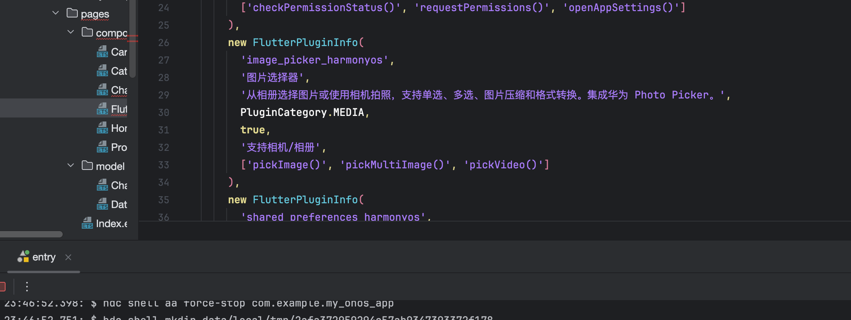Click the ETS icon beside Cat
The width and height of the screenshot is (851, 320).
pos(102,71)
